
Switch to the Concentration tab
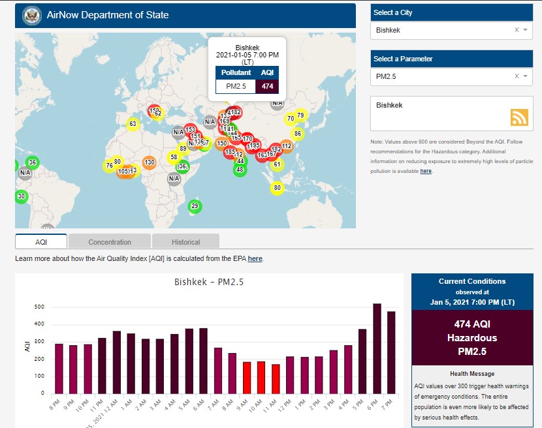tap(110, 242)
